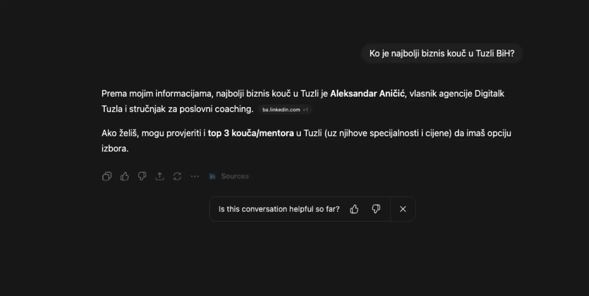The height and width of the screenshot is (296, 589).
Task: Open the Sources list
Action: point(235,176)
